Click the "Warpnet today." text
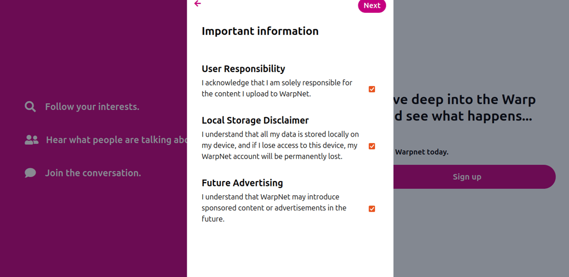Screen dimensions: 569x277 click(422, 152)
